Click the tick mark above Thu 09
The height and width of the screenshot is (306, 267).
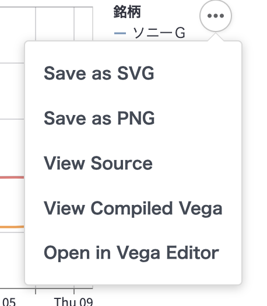pyautogui.click(x=74, y=290)
